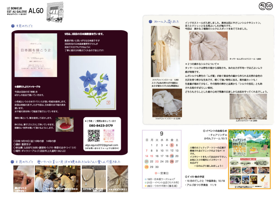Screen dimensions: 279x197
Task: Toggle the blue dot for 19日 日本画ワークショップ
Action: pyautogui.click(x=145, y=179)
